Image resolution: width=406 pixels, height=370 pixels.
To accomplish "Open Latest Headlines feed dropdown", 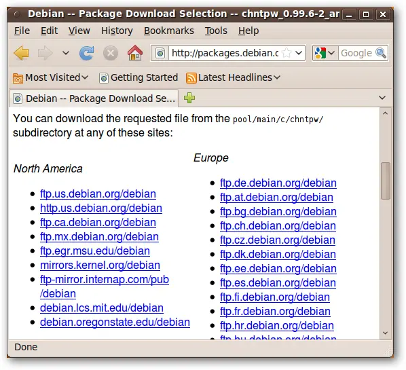I will 233,77.
